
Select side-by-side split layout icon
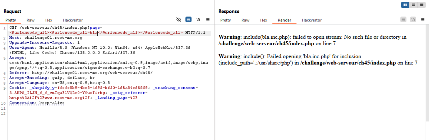tap(405, 5)
